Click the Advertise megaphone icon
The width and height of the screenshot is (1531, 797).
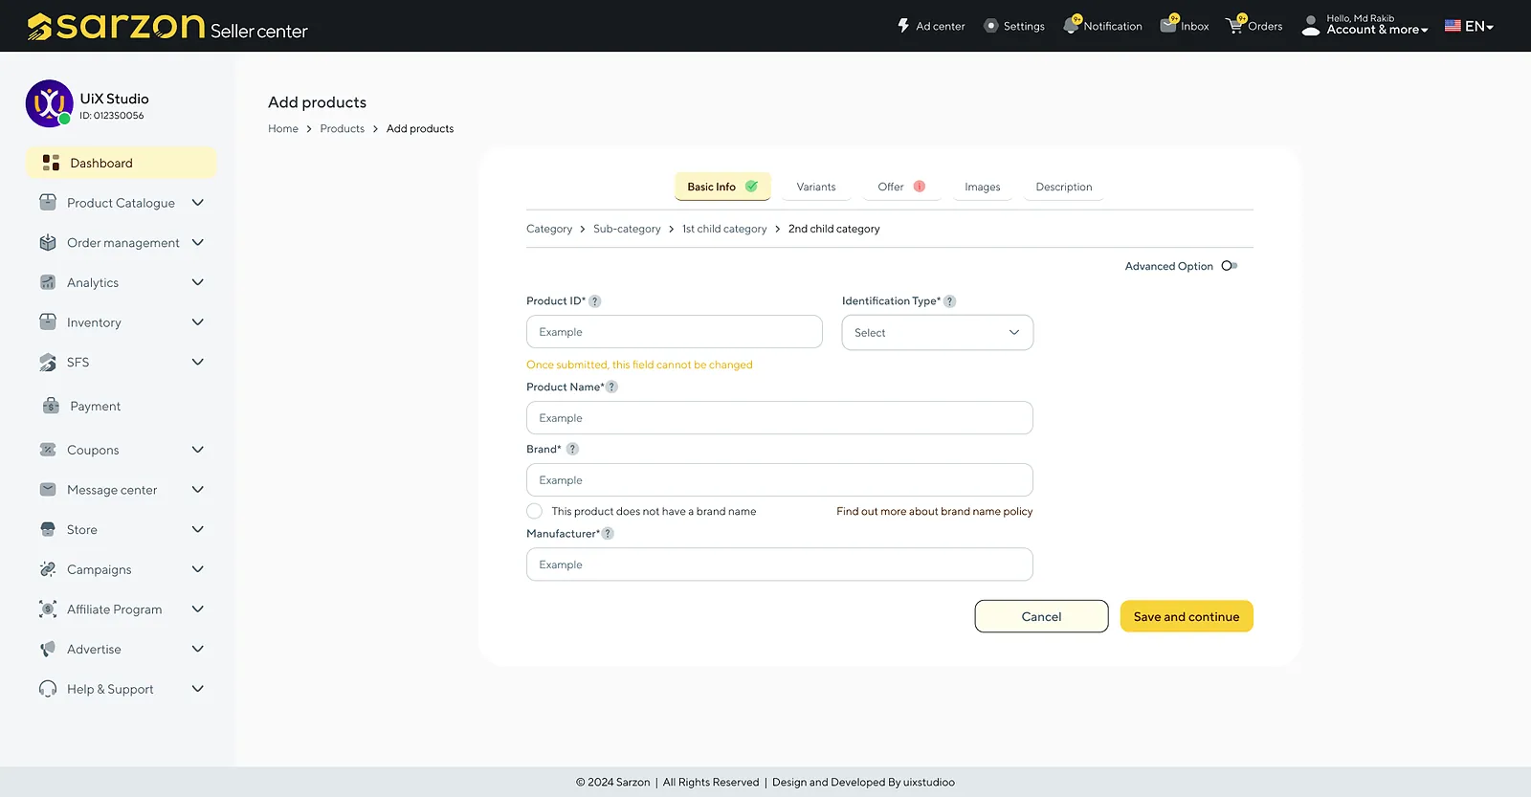[x=48, y=649]
